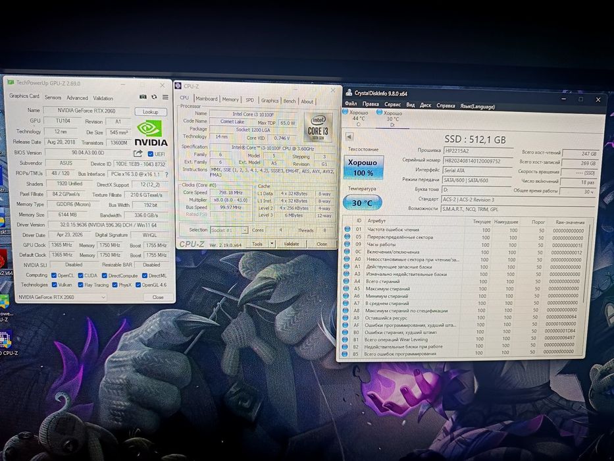Open the Справка menu
The image size is (614, 461).
446,106
